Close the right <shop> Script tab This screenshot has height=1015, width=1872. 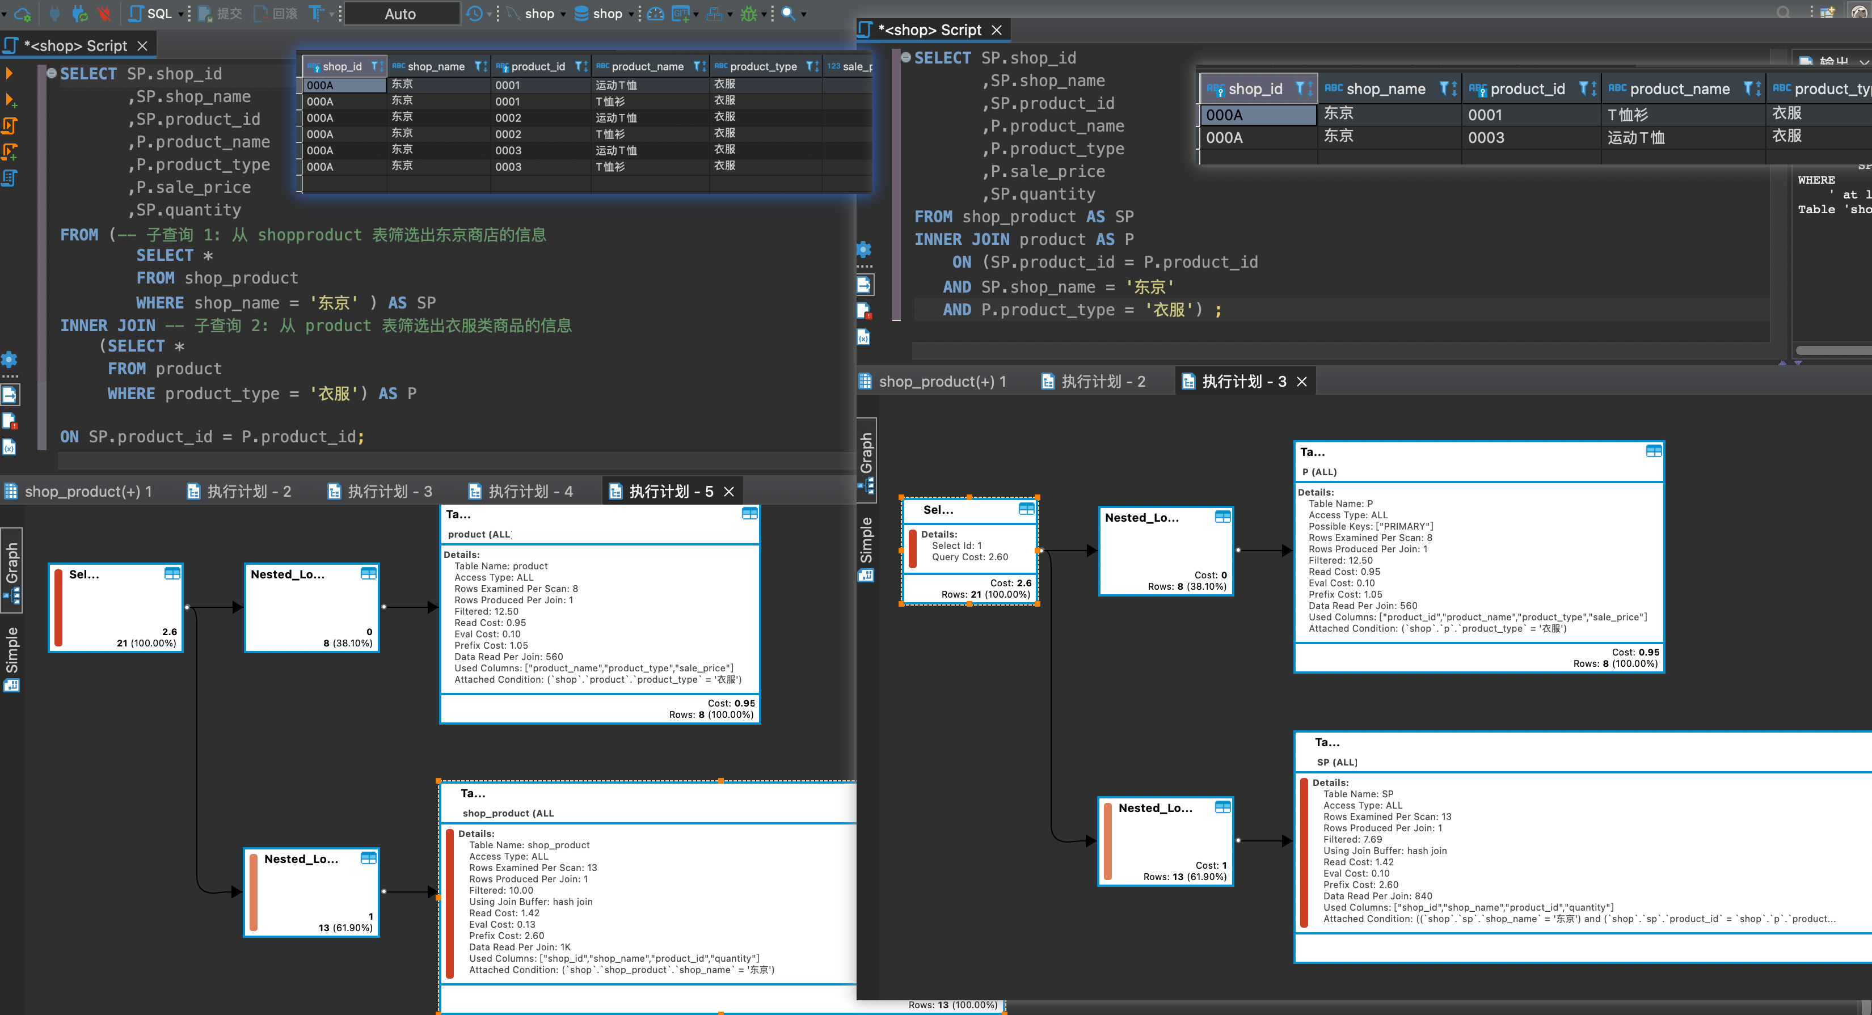click(997, 30)
